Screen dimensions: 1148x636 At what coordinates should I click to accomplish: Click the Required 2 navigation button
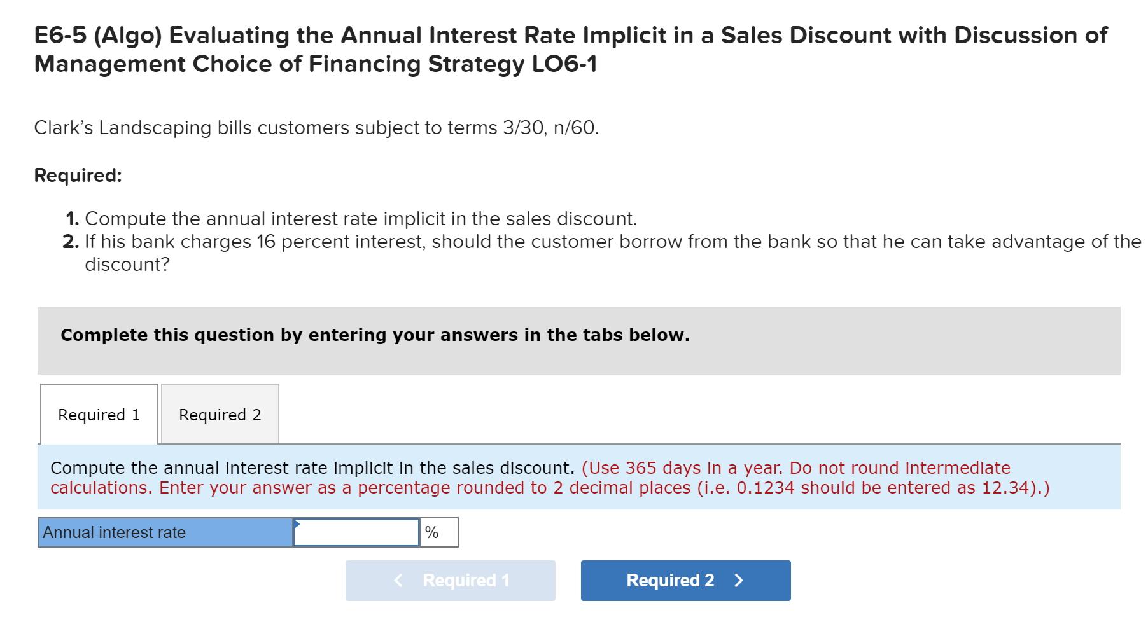point(684,580)
